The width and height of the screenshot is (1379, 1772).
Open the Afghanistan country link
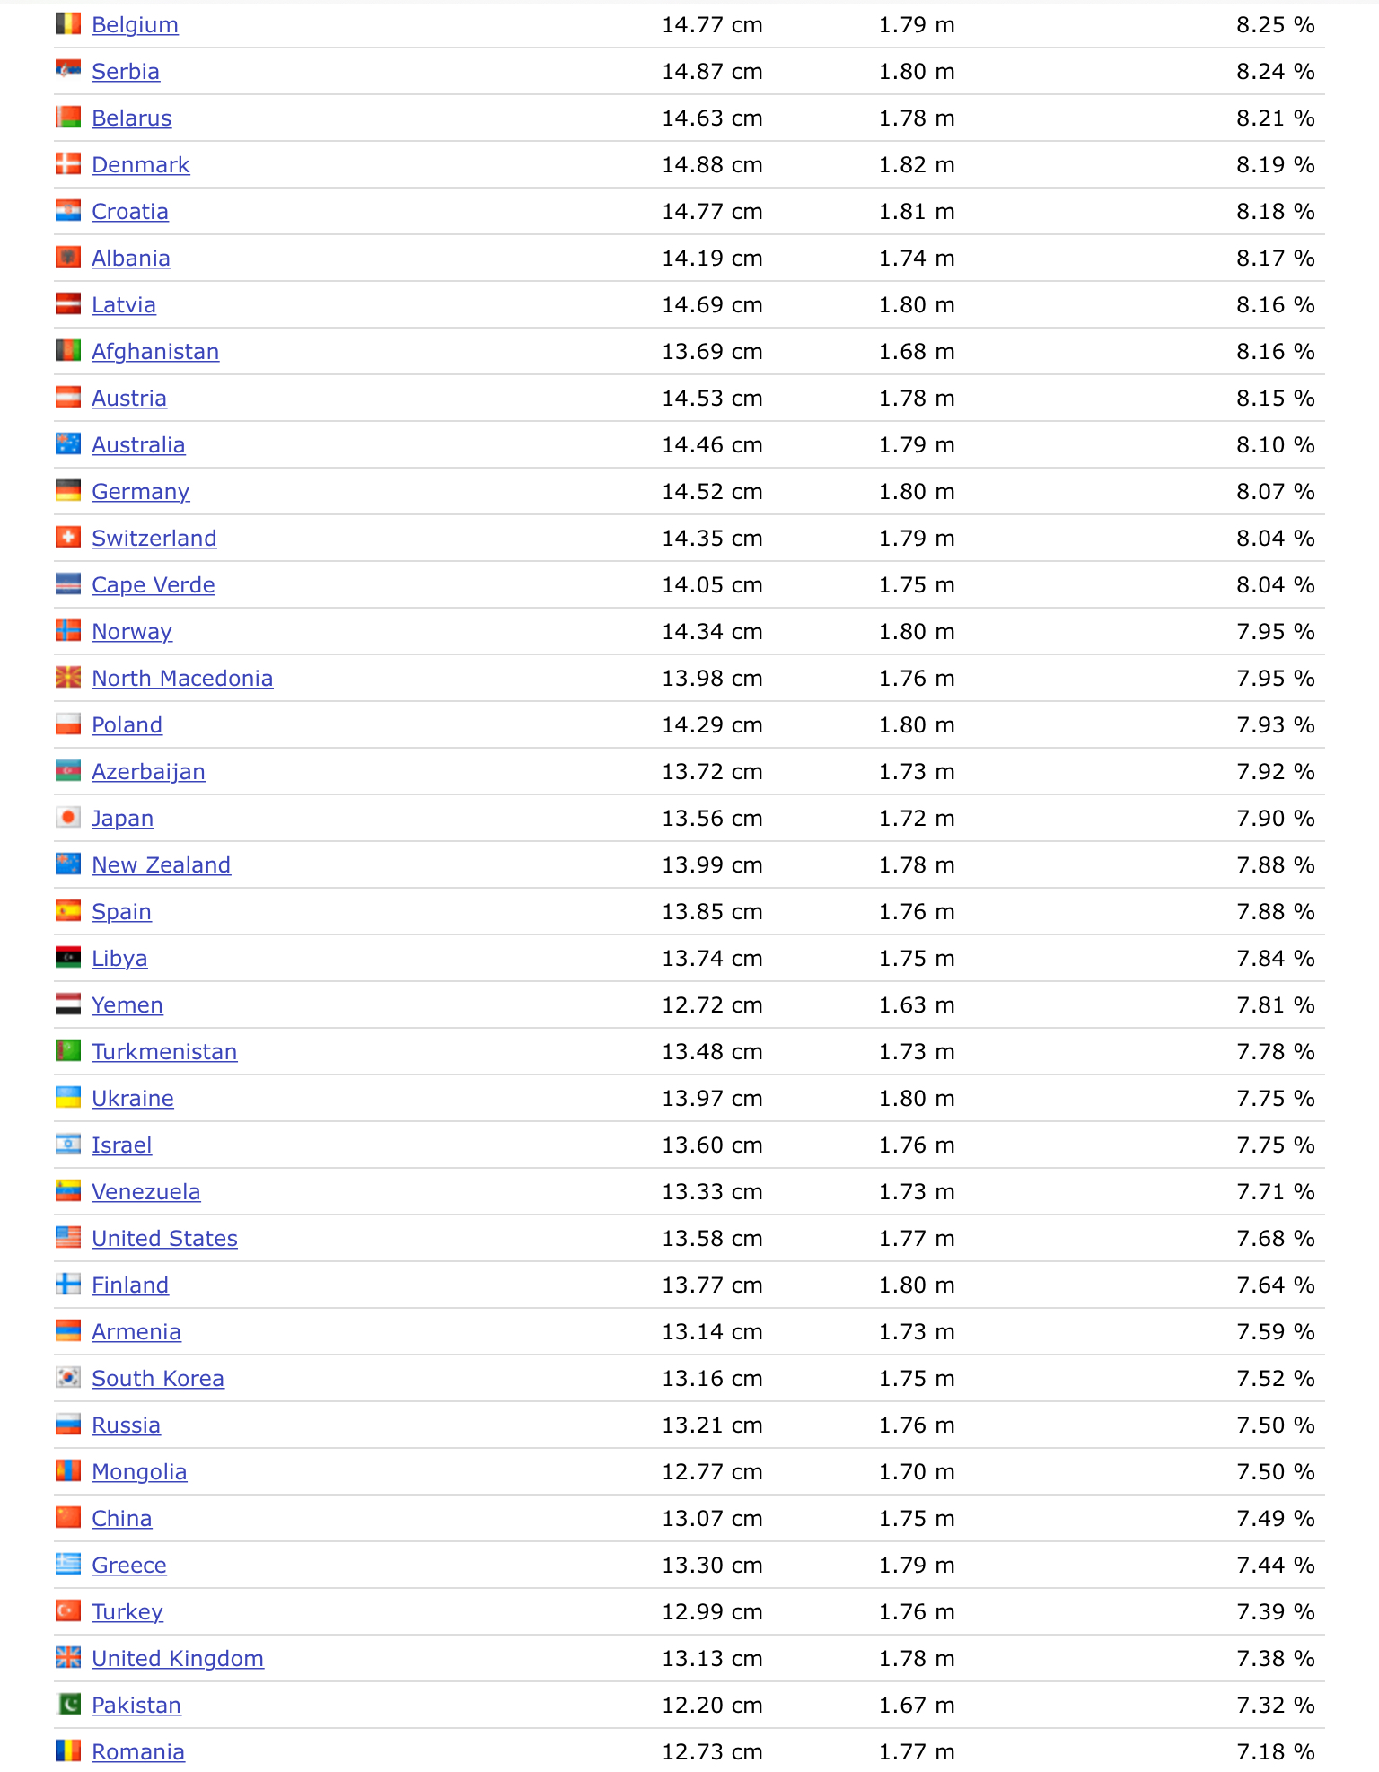155,352
